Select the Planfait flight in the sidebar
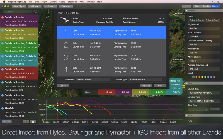The image size is (223, 139). pos(19,112)
